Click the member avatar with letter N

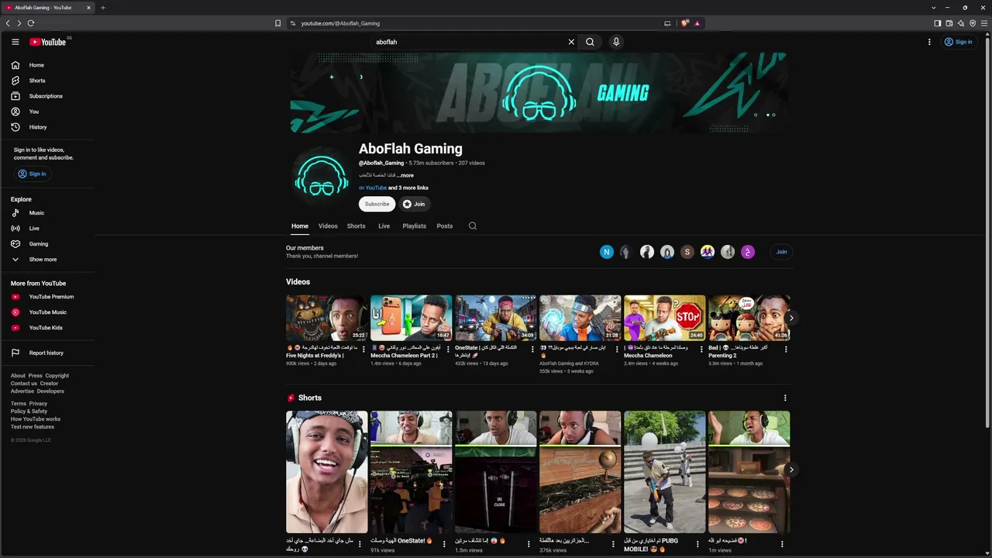607,252
